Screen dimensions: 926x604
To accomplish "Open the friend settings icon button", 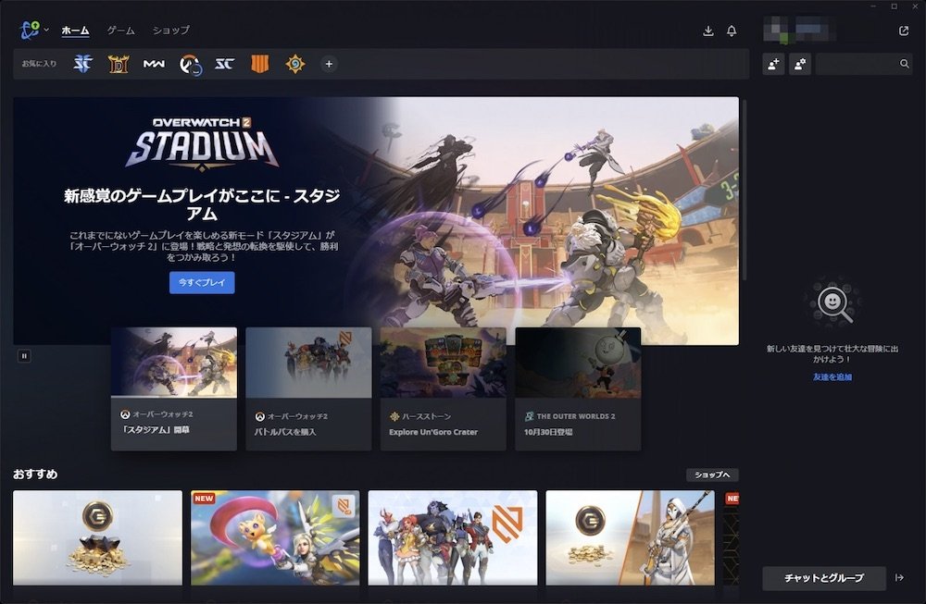I will (x=800, y=64).
